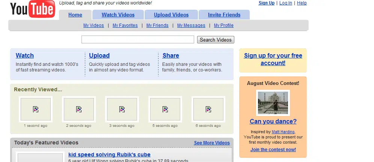Click the Sign Up link

267,3
